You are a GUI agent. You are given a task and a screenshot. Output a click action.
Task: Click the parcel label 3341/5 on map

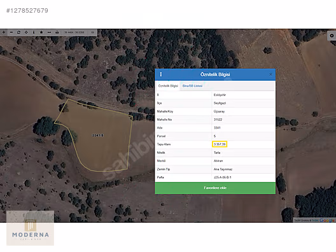tap(98, 136)
